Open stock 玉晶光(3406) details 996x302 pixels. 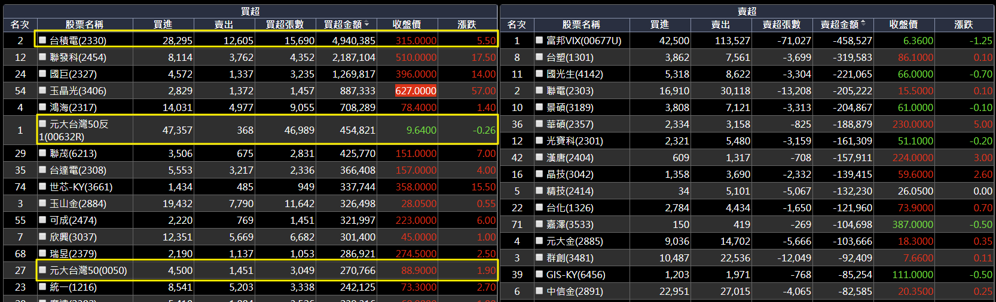tap(78, 91)
